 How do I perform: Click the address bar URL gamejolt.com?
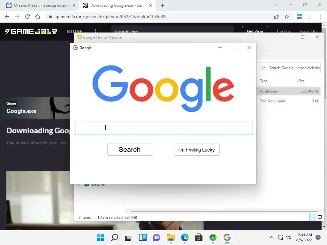point(111,17)
